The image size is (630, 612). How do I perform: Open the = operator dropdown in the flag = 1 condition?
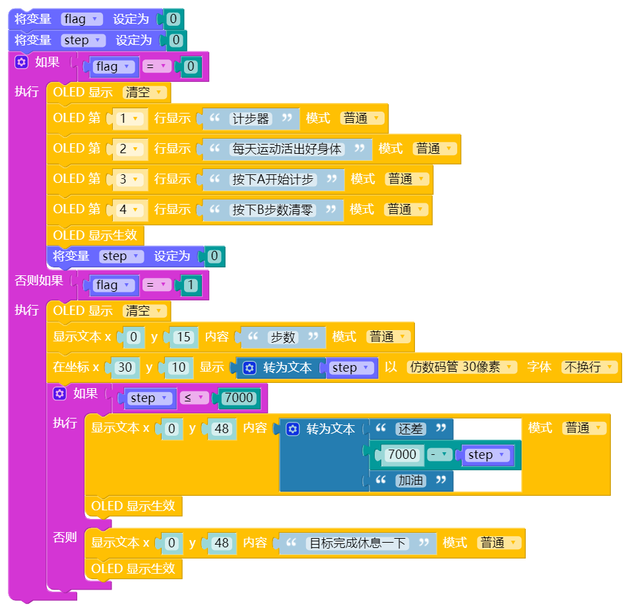157,285
